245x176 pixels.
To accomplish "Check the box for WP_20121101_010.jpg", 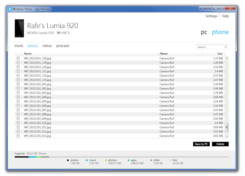I will point(18,123).
